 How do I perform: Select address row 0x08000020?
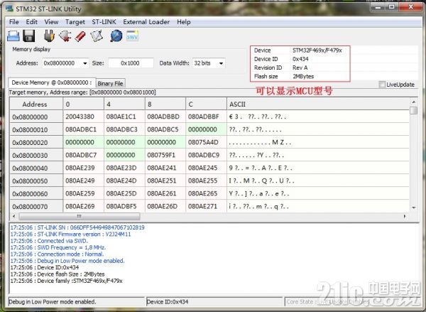[36, 143]
